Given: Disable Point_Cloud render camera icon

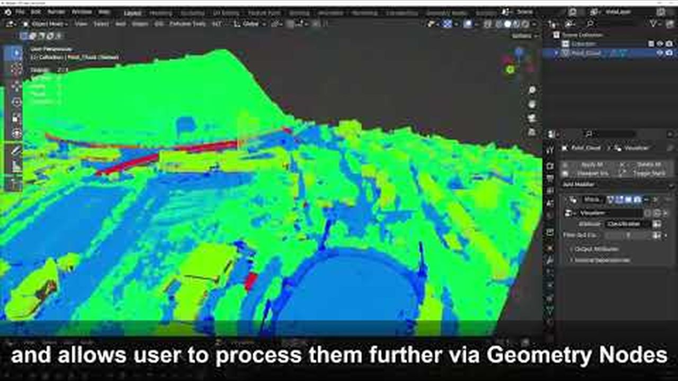Looking at the screenshot, I should click(669, 53).
